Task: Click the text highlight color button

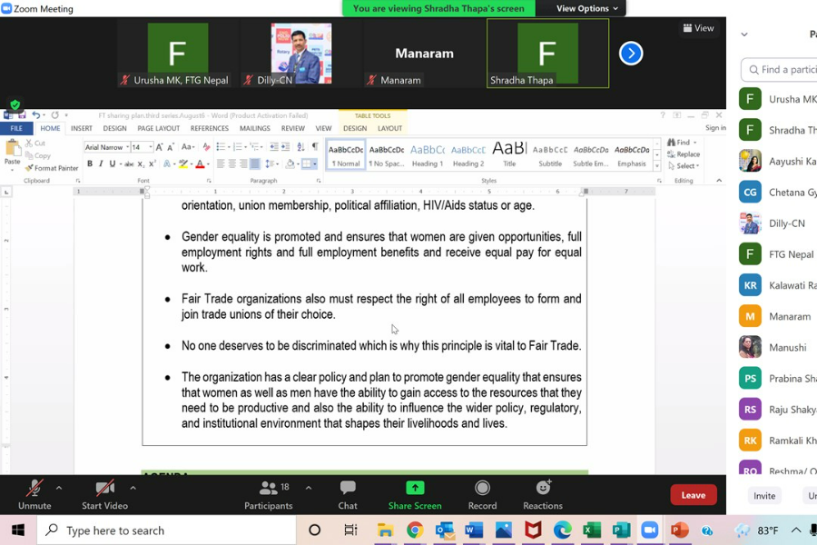Action: (x=182, y=163)
